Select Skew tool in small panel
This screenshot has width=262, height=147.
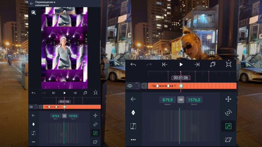click(x=95, y=142)
